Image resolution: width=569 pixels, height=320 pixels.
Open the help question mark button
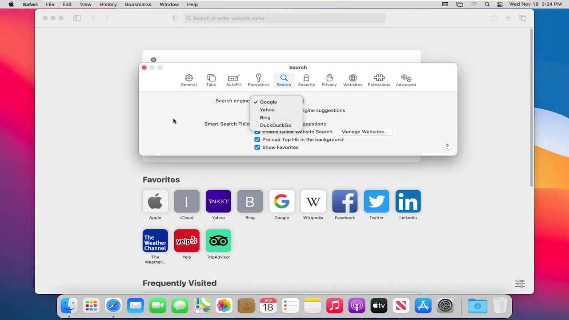[x=447, y=146]
